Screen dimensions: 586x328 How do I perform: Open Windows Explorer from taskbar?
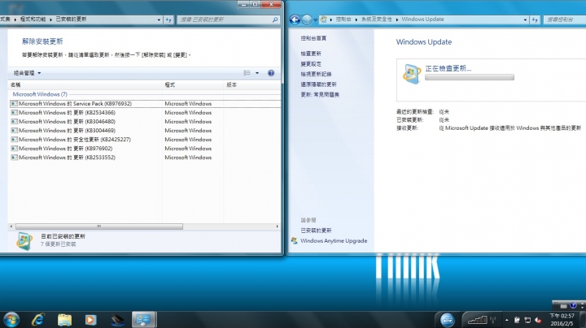64,320
